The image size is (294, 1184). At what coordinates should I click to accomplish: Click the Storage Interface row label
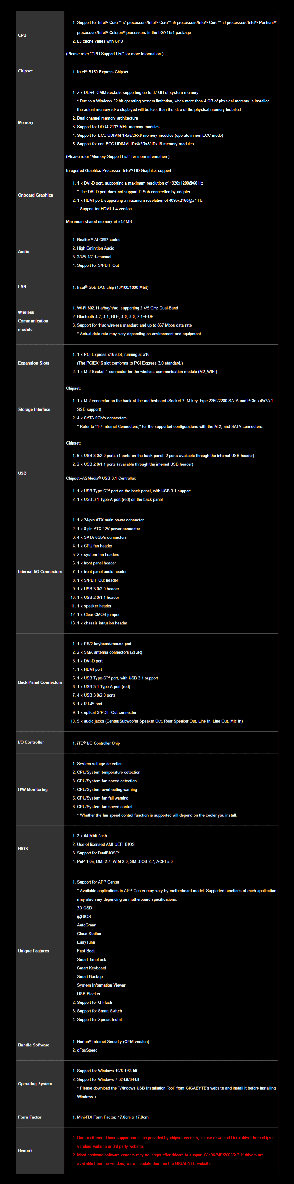(x=34, y=410)
